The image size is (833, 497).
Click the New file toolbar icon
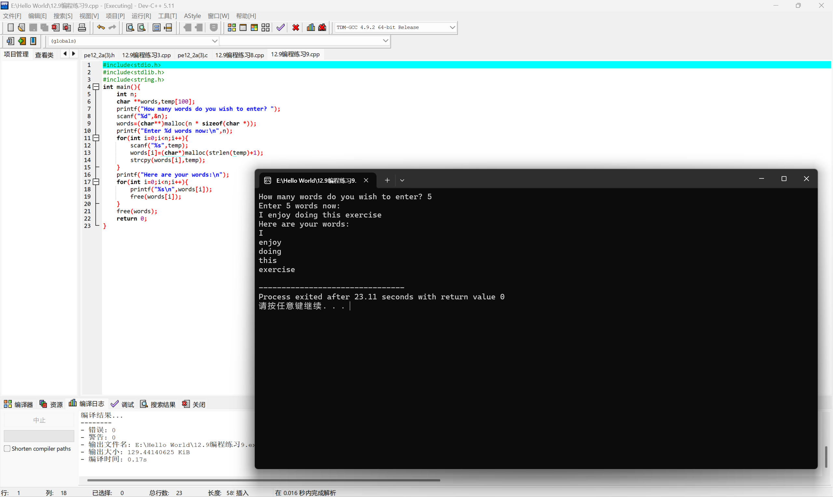(x=10, y=27)
